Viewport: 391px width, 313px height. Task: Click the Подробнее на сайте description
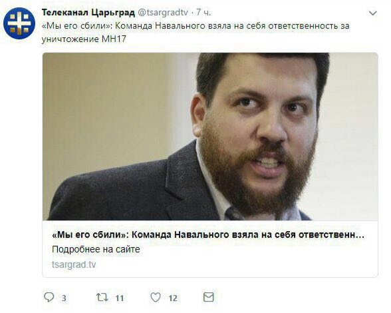click(96, 249)
